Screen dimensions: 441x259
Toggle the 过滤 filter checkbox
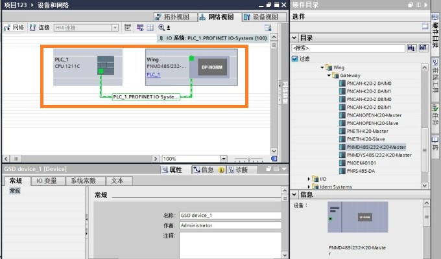294,59
